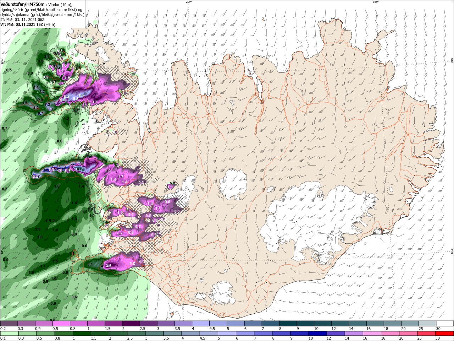This screenshot has height=341, width=454.
Task: Click the 15.7 precipitation value on the map
Action: 35,177
